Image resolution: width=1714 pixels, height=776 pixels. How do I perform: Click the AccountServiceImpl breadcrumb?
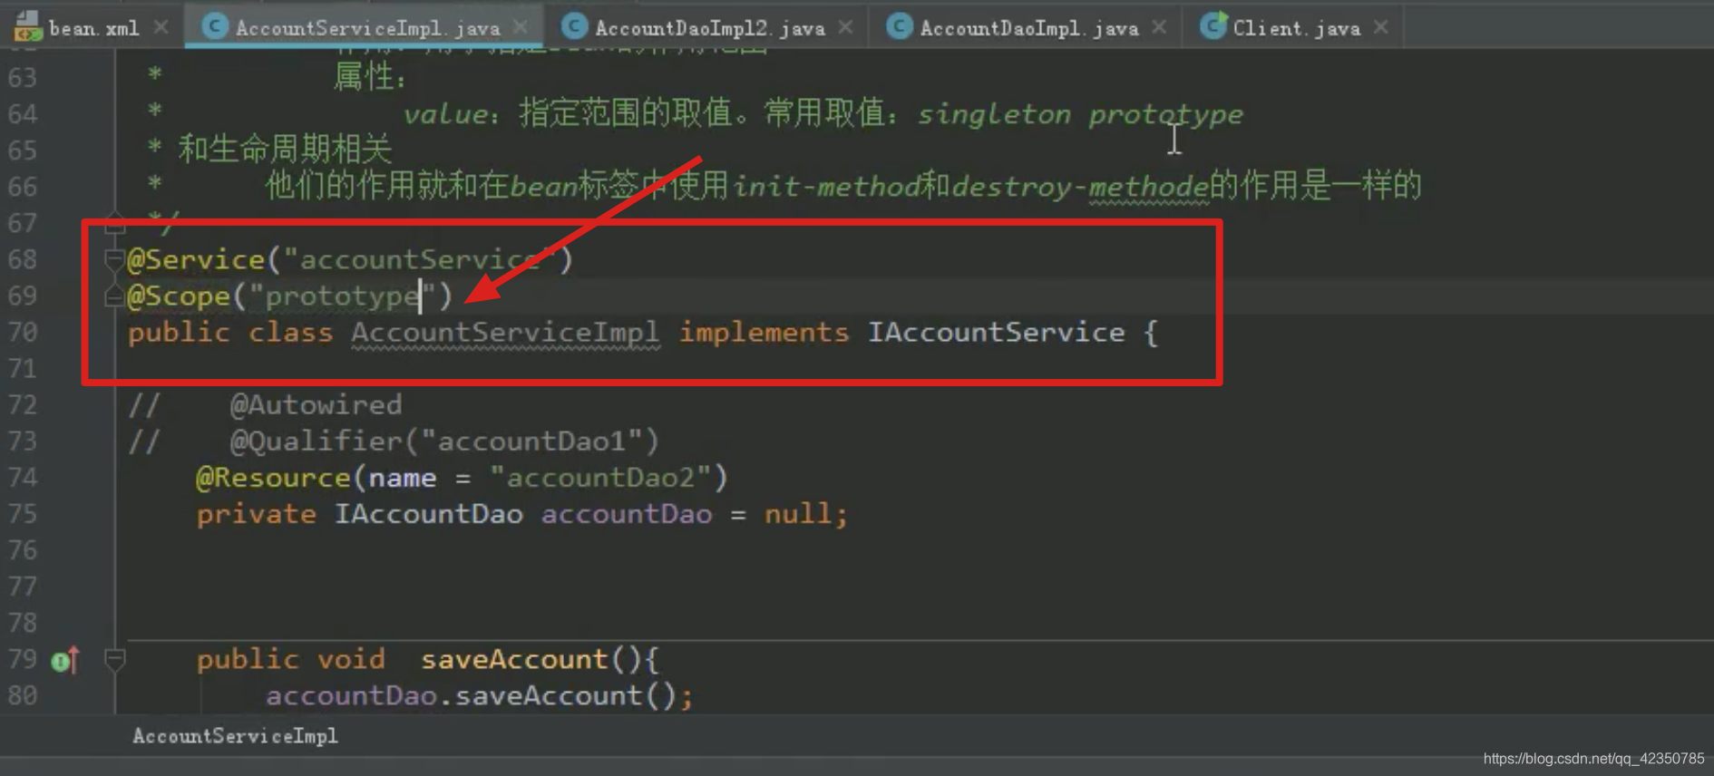pos(235,736)
